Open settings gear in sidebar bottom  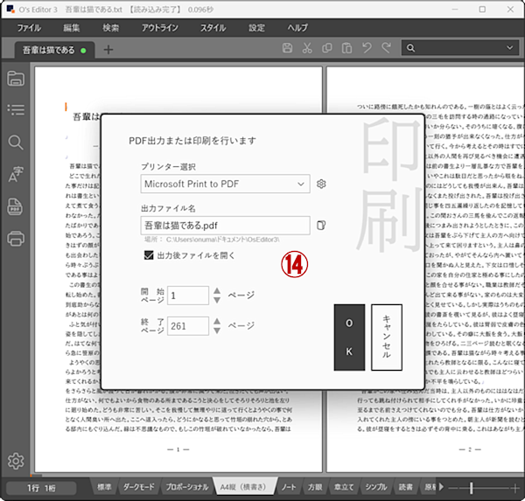[16, 461]
